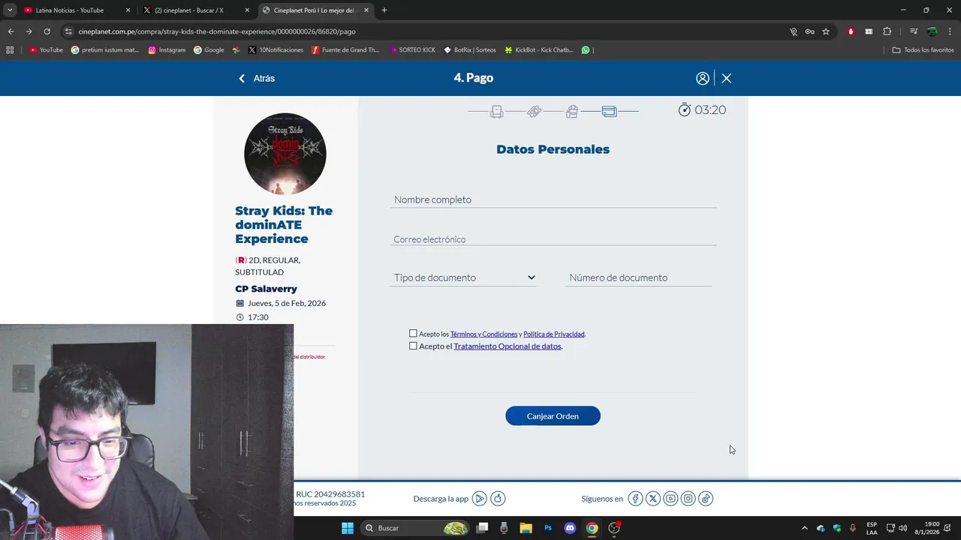This screenshot has height=540, width=961.
Task: Expand the Tipo de documento dropdown
Action: point(464,277)
